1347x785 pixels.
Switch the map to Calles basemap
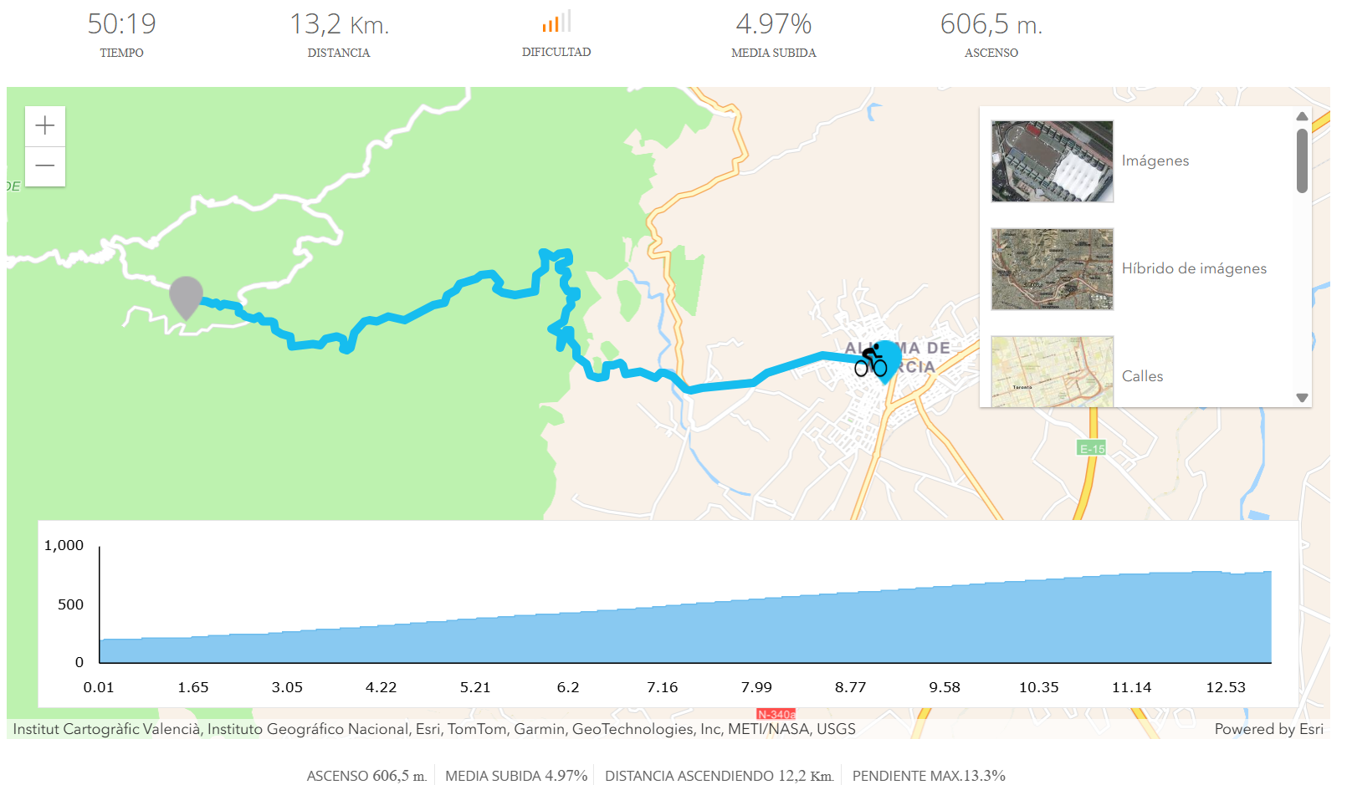pos(1142,375)
